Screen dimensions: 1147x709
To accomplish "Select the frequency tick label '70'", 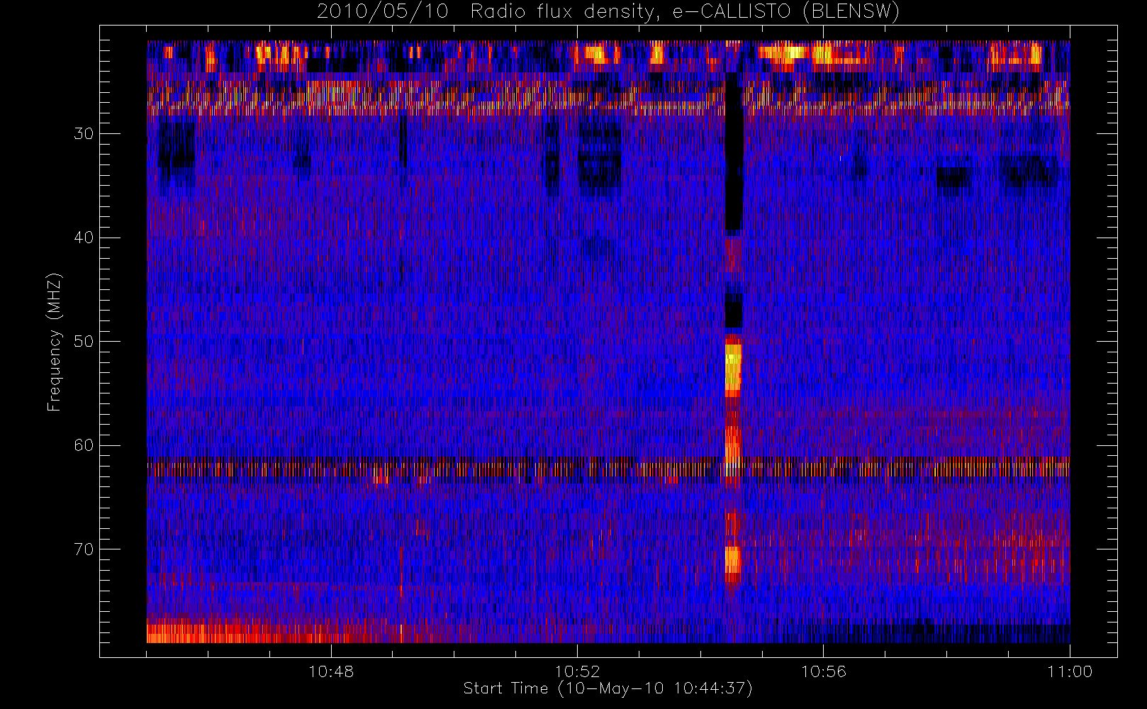I will [84, 549].
